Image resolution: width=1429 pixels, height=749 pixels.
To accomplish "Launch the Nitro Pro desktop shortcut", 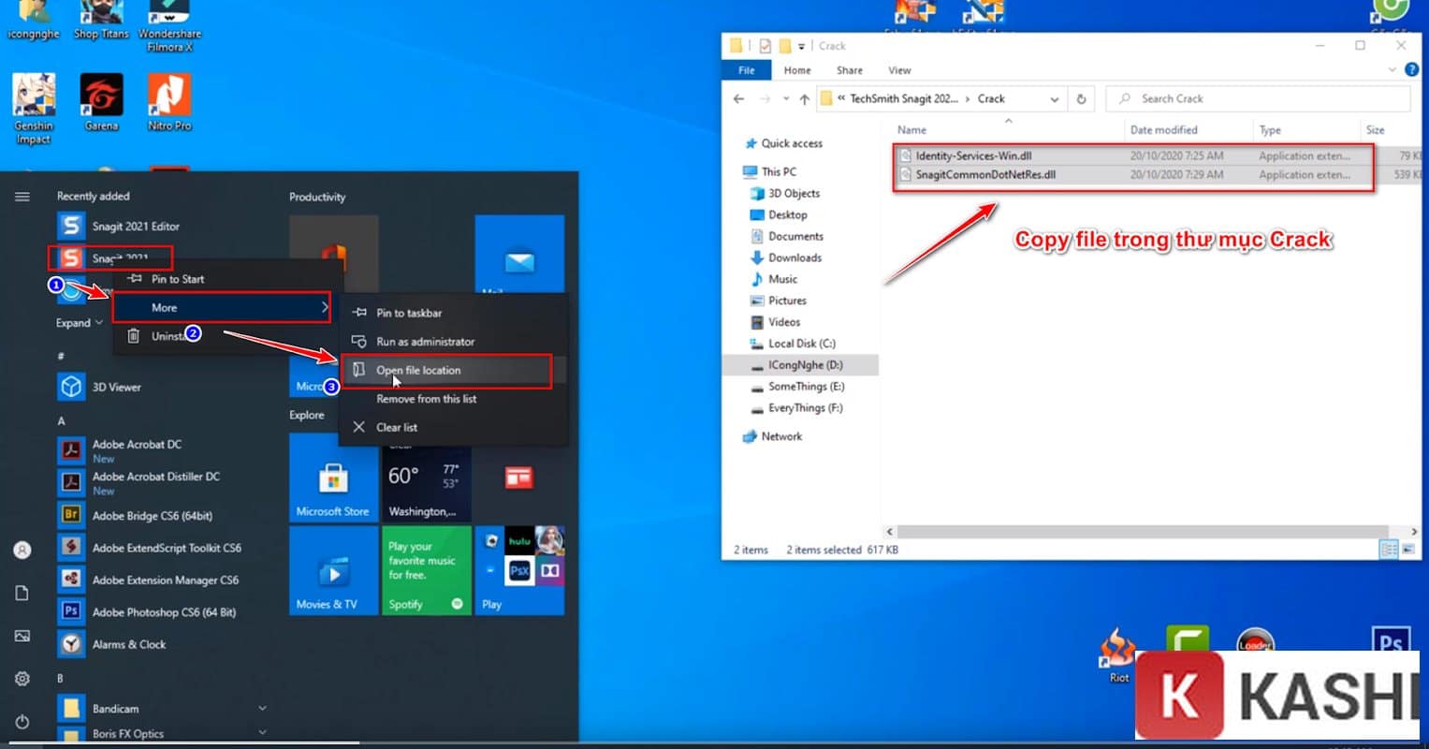I will coord(168,98).
